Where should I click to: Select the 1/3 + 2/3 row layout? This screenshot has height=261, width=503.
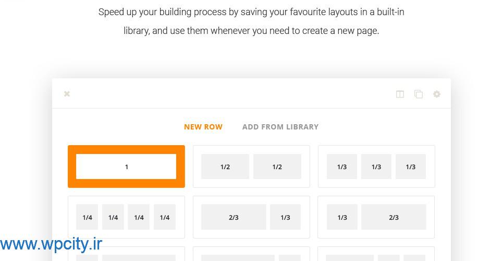coord(376,217)
